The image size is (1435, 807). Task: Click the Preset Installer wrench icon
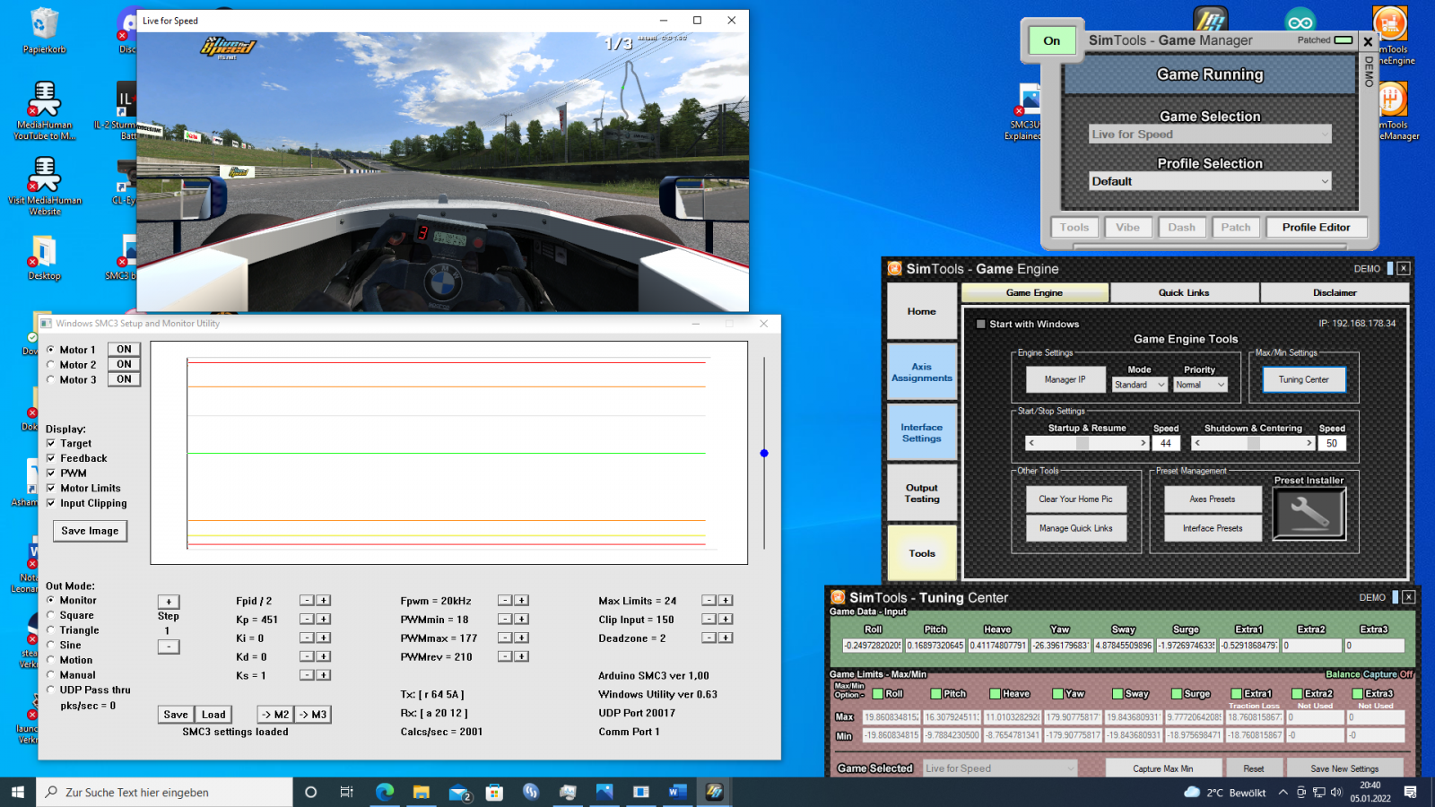click(x=1309, y=514)
